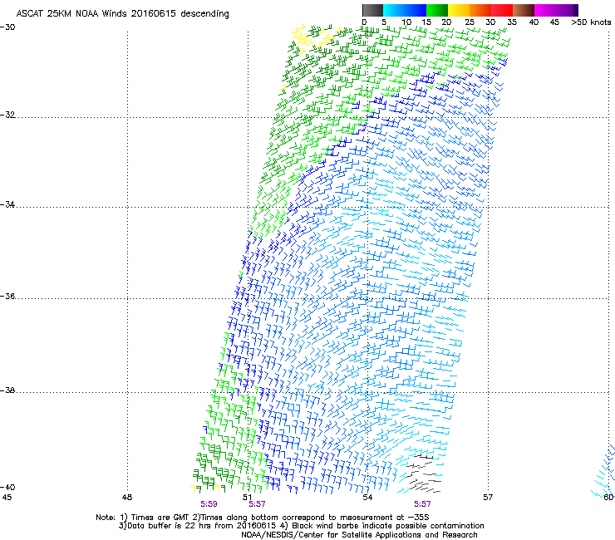Click the dark purple >50 knots legend end
The height and width of the screenshot is (540, 615).
coord(576,10)
